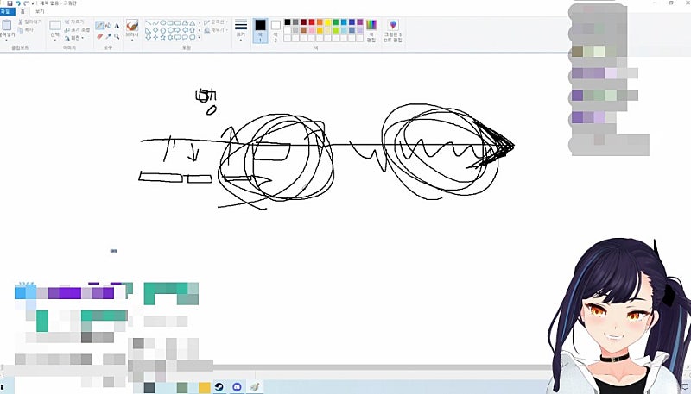This screenshot has height=394, width=691.
Task: Choose the Line shape
Action: 148,23
